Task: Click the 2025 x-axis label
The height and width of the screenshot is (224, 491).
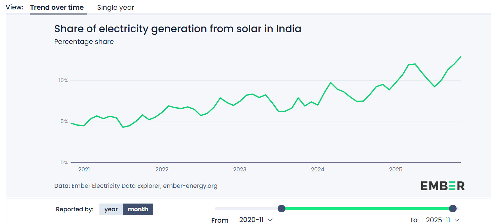Action: (396, 170)
